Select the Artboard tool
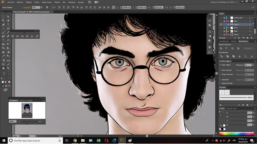 coord(3,64)
